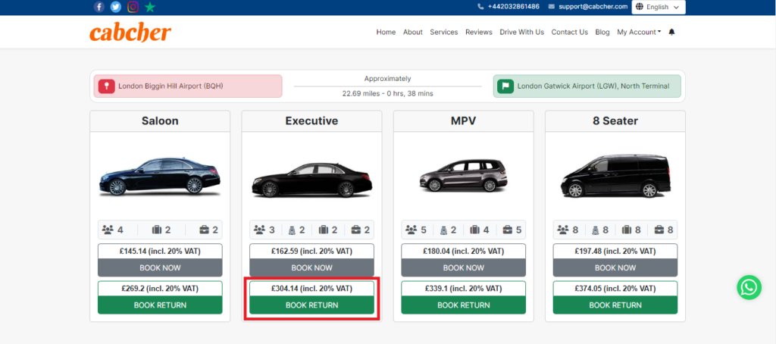Click the green destination flag icon
Image resolution: width=776 pixels, height=344 pixels.
tap(505, 86)
